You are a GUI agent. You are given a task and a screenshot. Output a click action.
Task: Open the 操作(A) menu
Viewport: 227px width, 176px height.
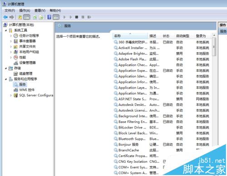tap(25, 10)
